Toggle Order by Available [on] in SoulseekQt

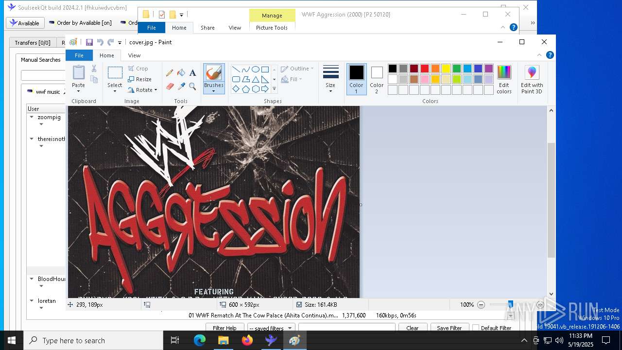click(x=80, y=23)
